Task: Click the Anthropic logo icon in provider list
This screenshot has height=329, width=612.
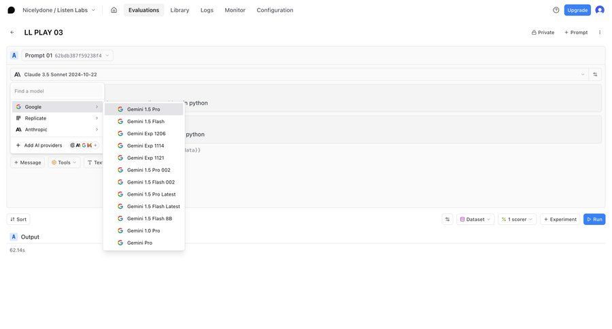Action: click(18, 130)
